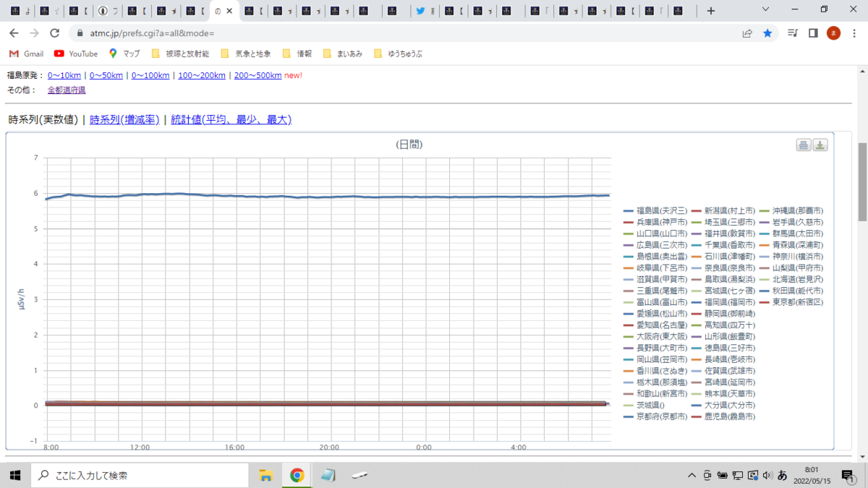The image size is (868, 488).
Task: Switch to 時系列(増減率) view
Action: tap(124, 120)
